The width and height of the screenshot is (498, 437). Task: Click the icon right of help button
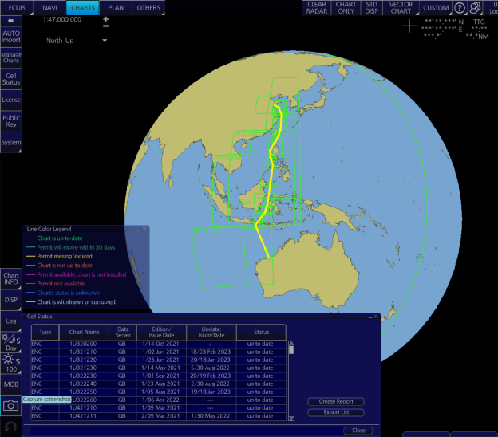click(x=475, y=8)
